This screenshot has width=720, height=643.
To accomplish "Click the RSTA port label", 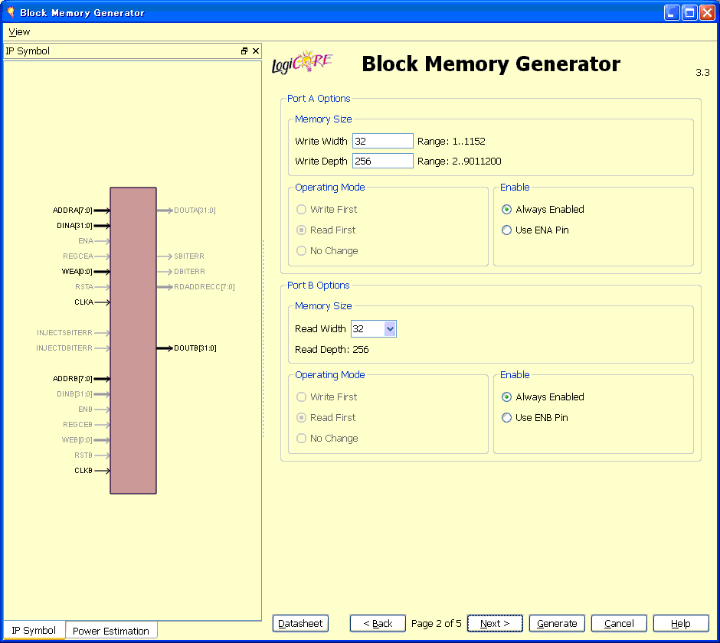I will click(x=84, y=287).
